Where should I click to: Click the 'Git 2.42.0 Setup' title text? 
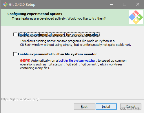point(22,5)
